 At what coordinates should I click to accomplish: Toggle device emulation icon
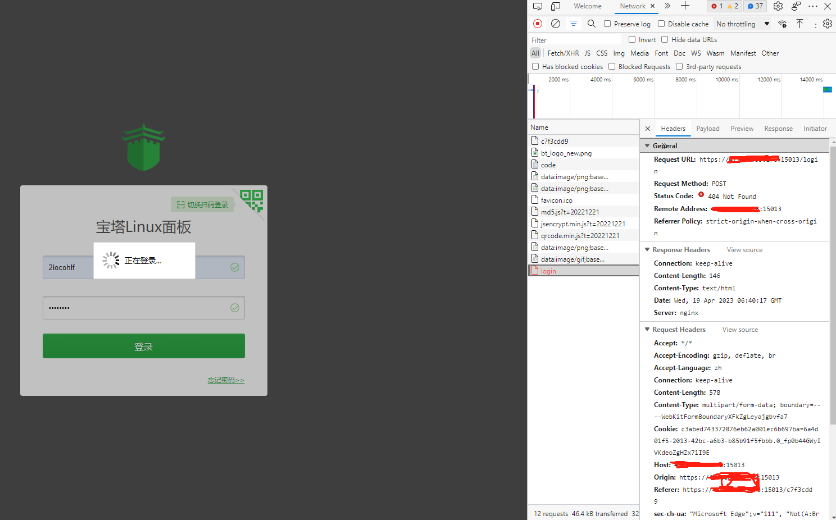pos(556,6)
